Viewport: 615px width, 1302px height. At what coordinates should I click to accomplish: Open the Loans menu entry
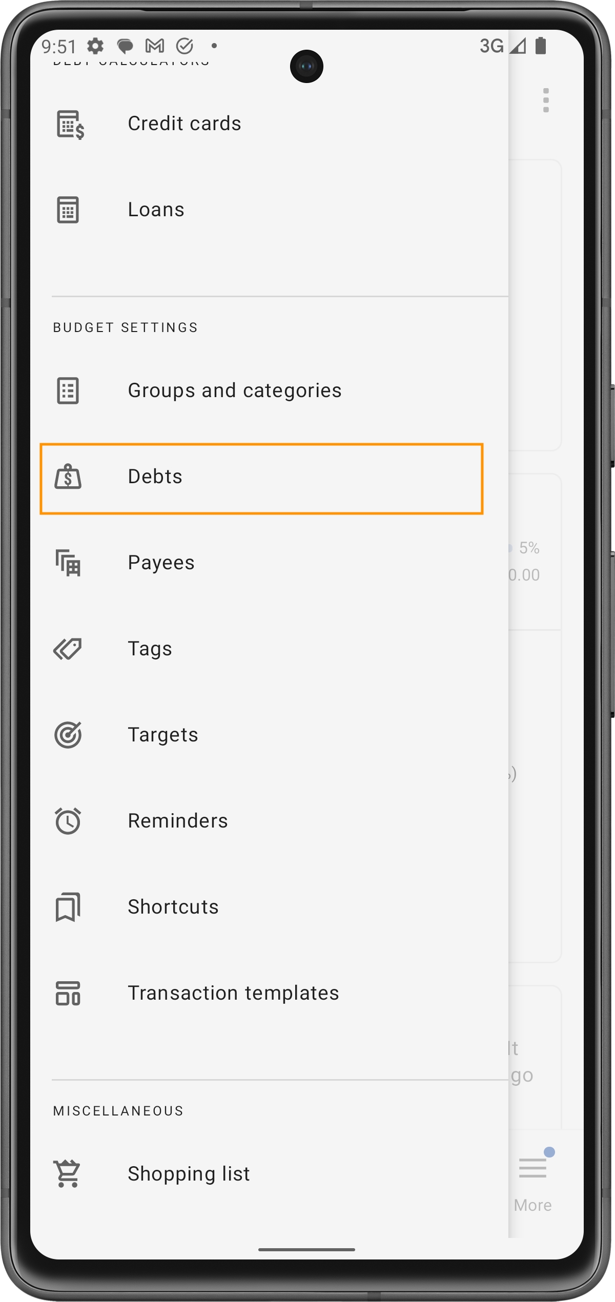click(156, 210)
